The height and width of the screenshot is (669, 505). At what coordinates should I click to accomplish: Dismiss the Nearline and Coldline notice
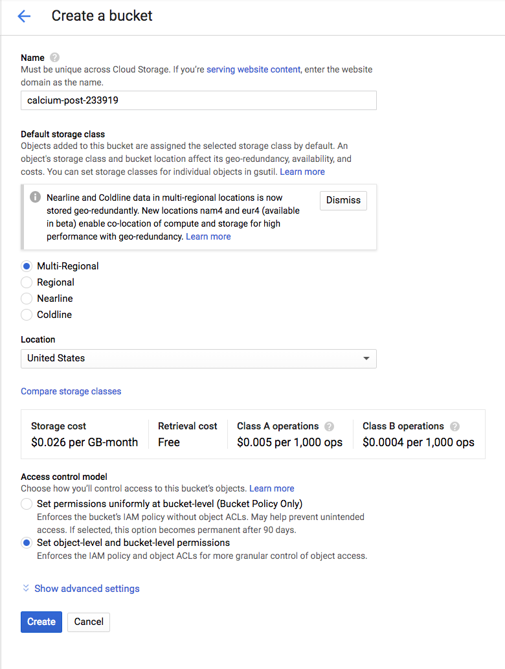click(x=343, y=200)
